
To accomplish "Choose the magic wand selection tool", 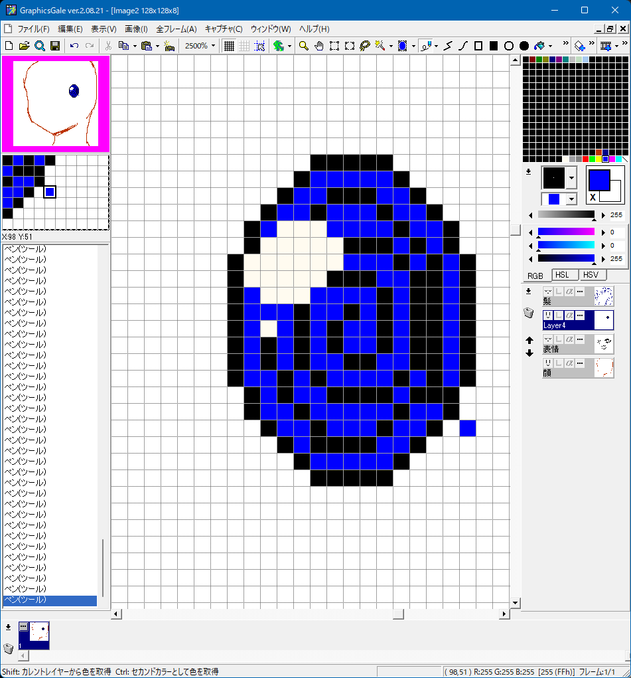I will click(x=380, y=46).
